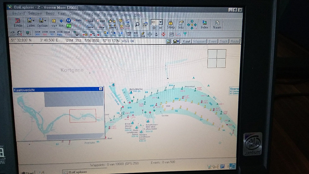Select the Route button on status bar
The width and height of the screenshot is (309, 174).
235,41
